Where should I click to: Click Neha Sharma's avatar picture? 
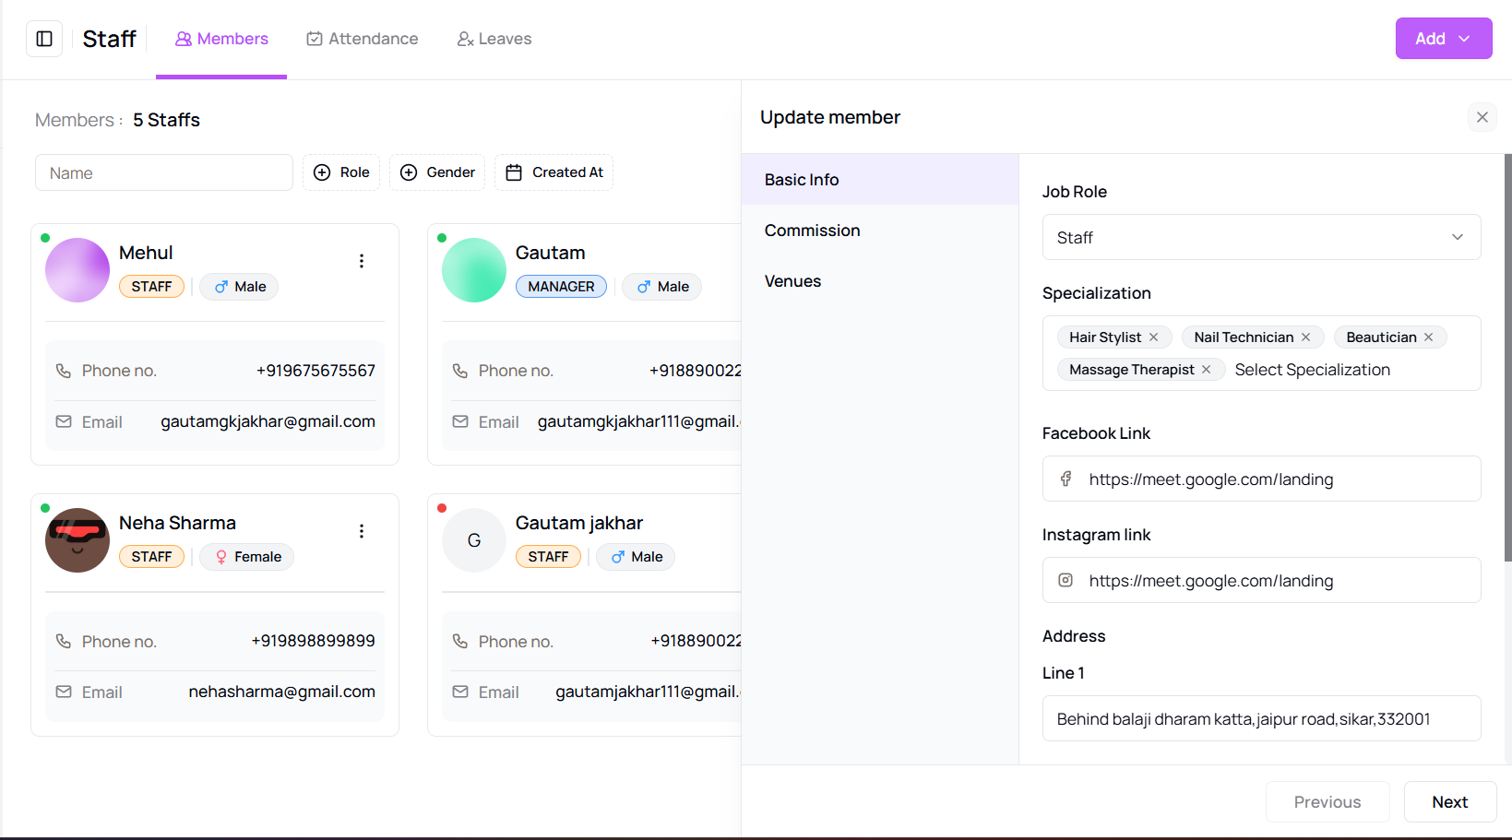click(77, 540)
